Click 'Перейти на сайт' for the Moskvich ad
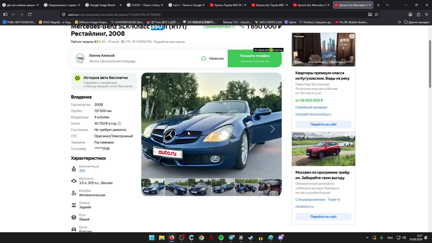432x243 pixels. coord(323,217)
